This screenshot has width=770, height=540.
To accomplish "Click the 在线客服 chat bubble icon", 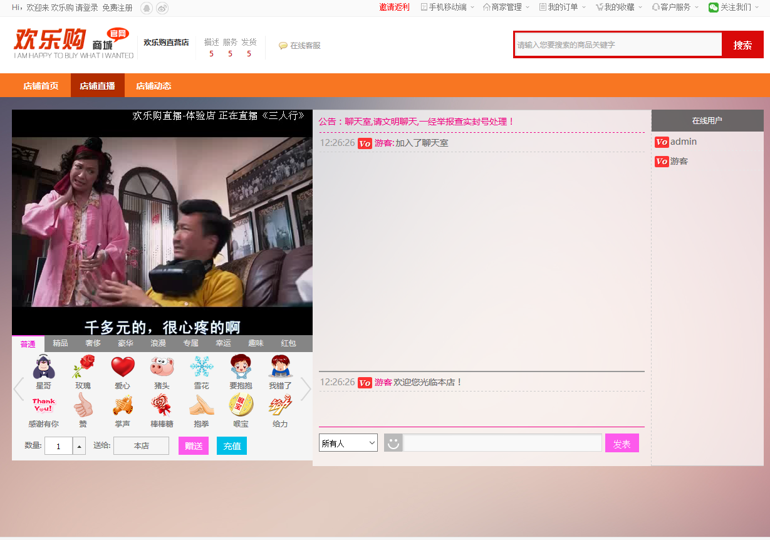I will tap(283, 46).
